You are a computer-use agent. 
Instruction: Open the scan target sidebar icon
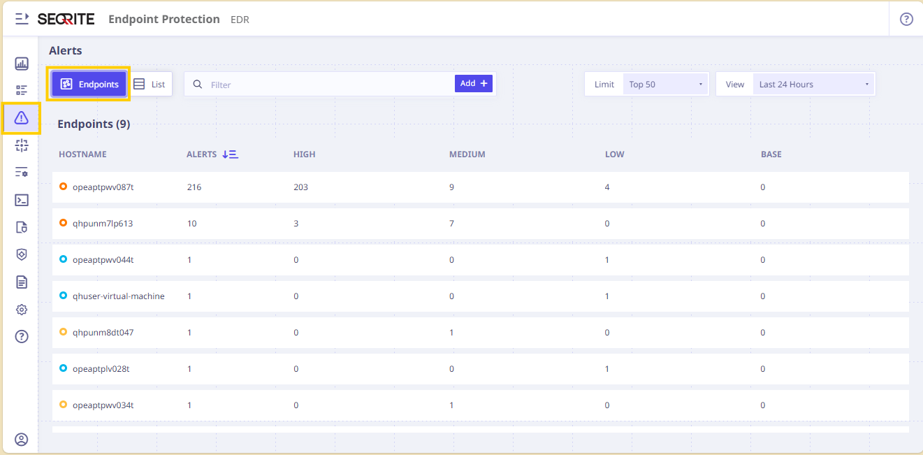click(22, 145)
